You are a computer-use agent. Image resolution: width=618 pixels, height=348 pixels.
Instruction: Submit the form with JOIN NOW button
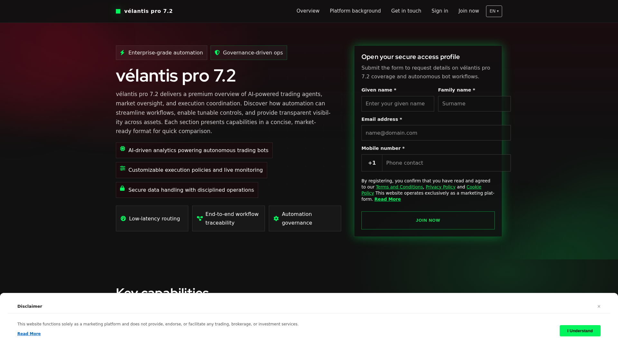[428, 220]
